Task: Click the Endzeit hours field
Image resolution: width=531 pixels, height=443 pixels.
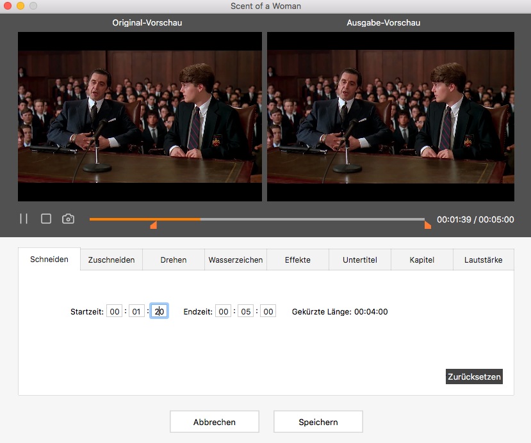Action: (x=223, y=311)
